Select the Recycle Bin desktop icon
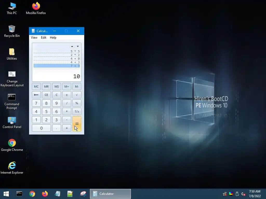 [x=12, y=31]
